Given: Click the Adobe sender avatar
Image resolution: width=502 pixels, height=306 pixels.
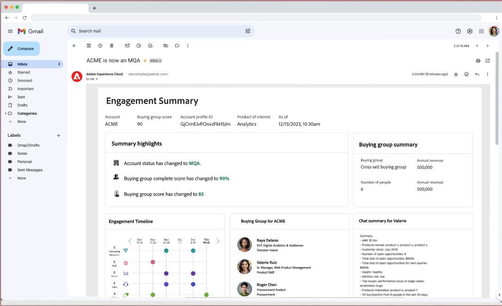Looking at the screenshot, I should pyautogui.click(x=77, y=77).
